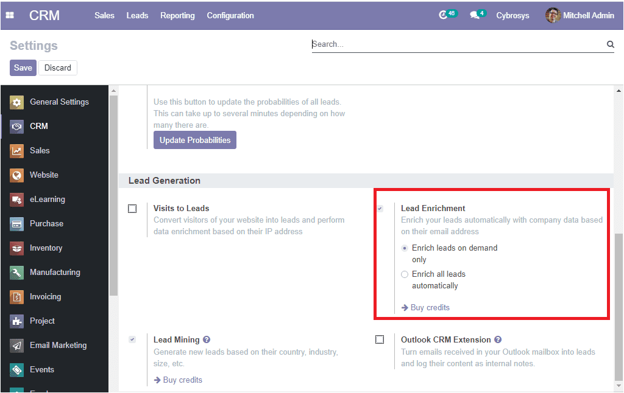Image resolution: width=624 pixels, height=393 pixels.
Task: Open the Mitchell Admin user menu
Action: (x=580, y=15)
